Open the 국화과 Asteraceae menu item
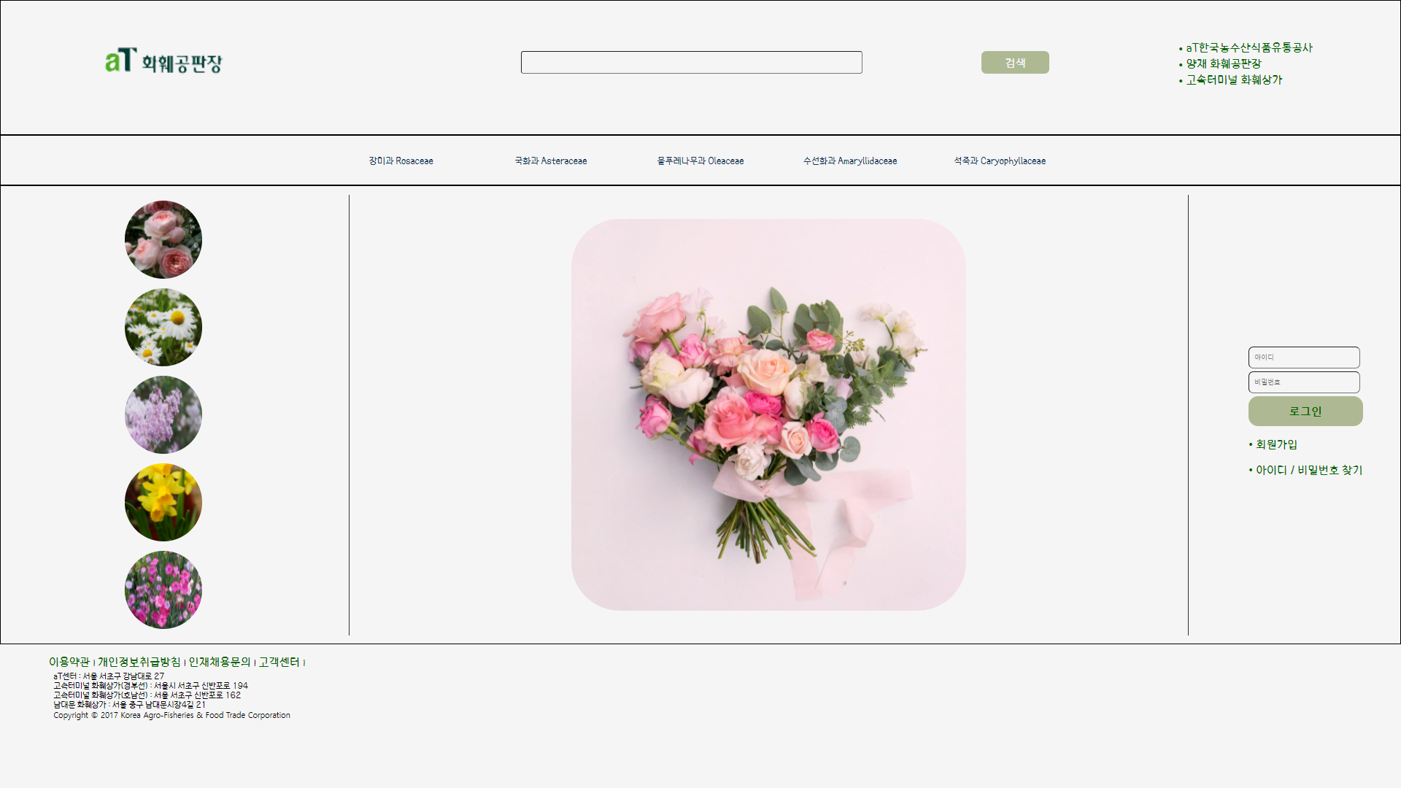1401x788 pixels. [x=551, y=161]
